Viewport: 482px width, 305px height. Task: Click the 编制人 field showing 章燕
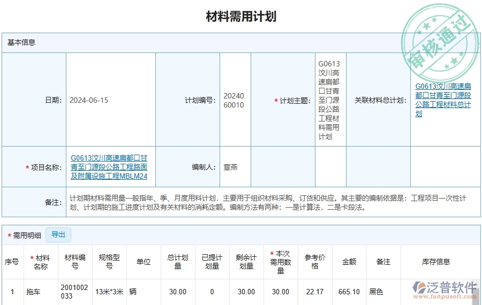[x=230, y=167]
